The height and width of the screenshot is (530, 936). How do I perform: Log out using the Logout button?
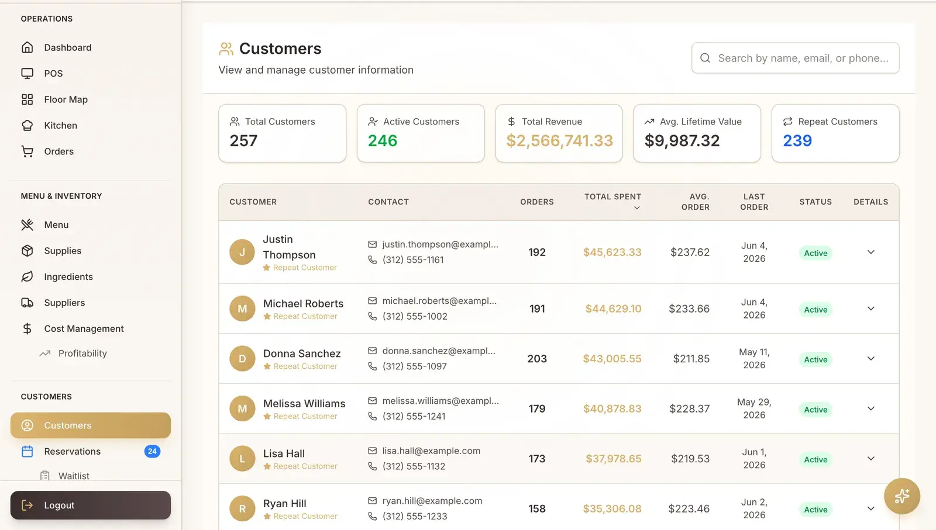(x=91, y=505)
